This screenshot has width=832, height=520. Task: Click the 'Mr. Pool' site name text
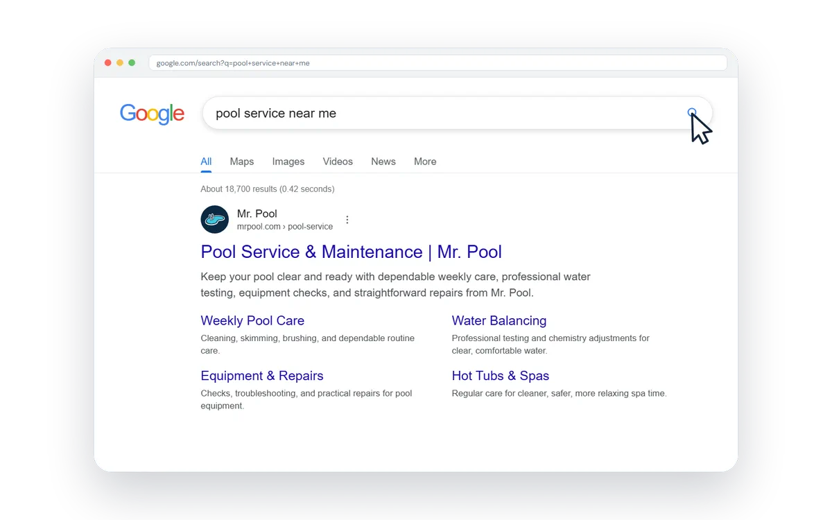[257, 214]
